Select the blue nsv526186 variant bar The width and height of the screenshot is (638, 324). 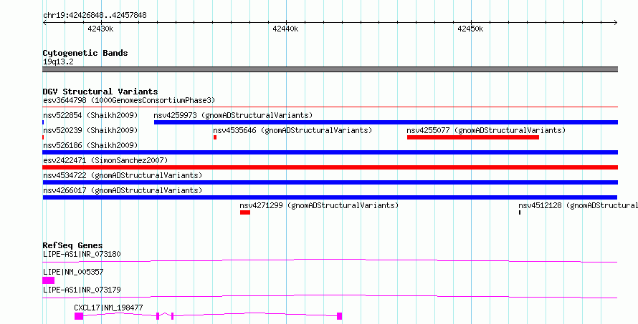tap(330, 152)
